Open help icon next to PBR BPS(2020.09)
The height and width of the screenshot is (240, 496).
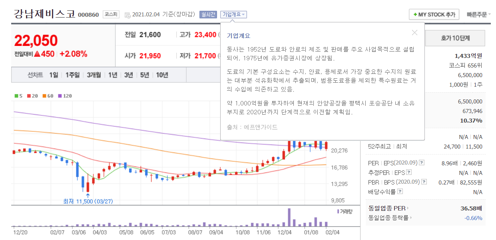[424, 182]
